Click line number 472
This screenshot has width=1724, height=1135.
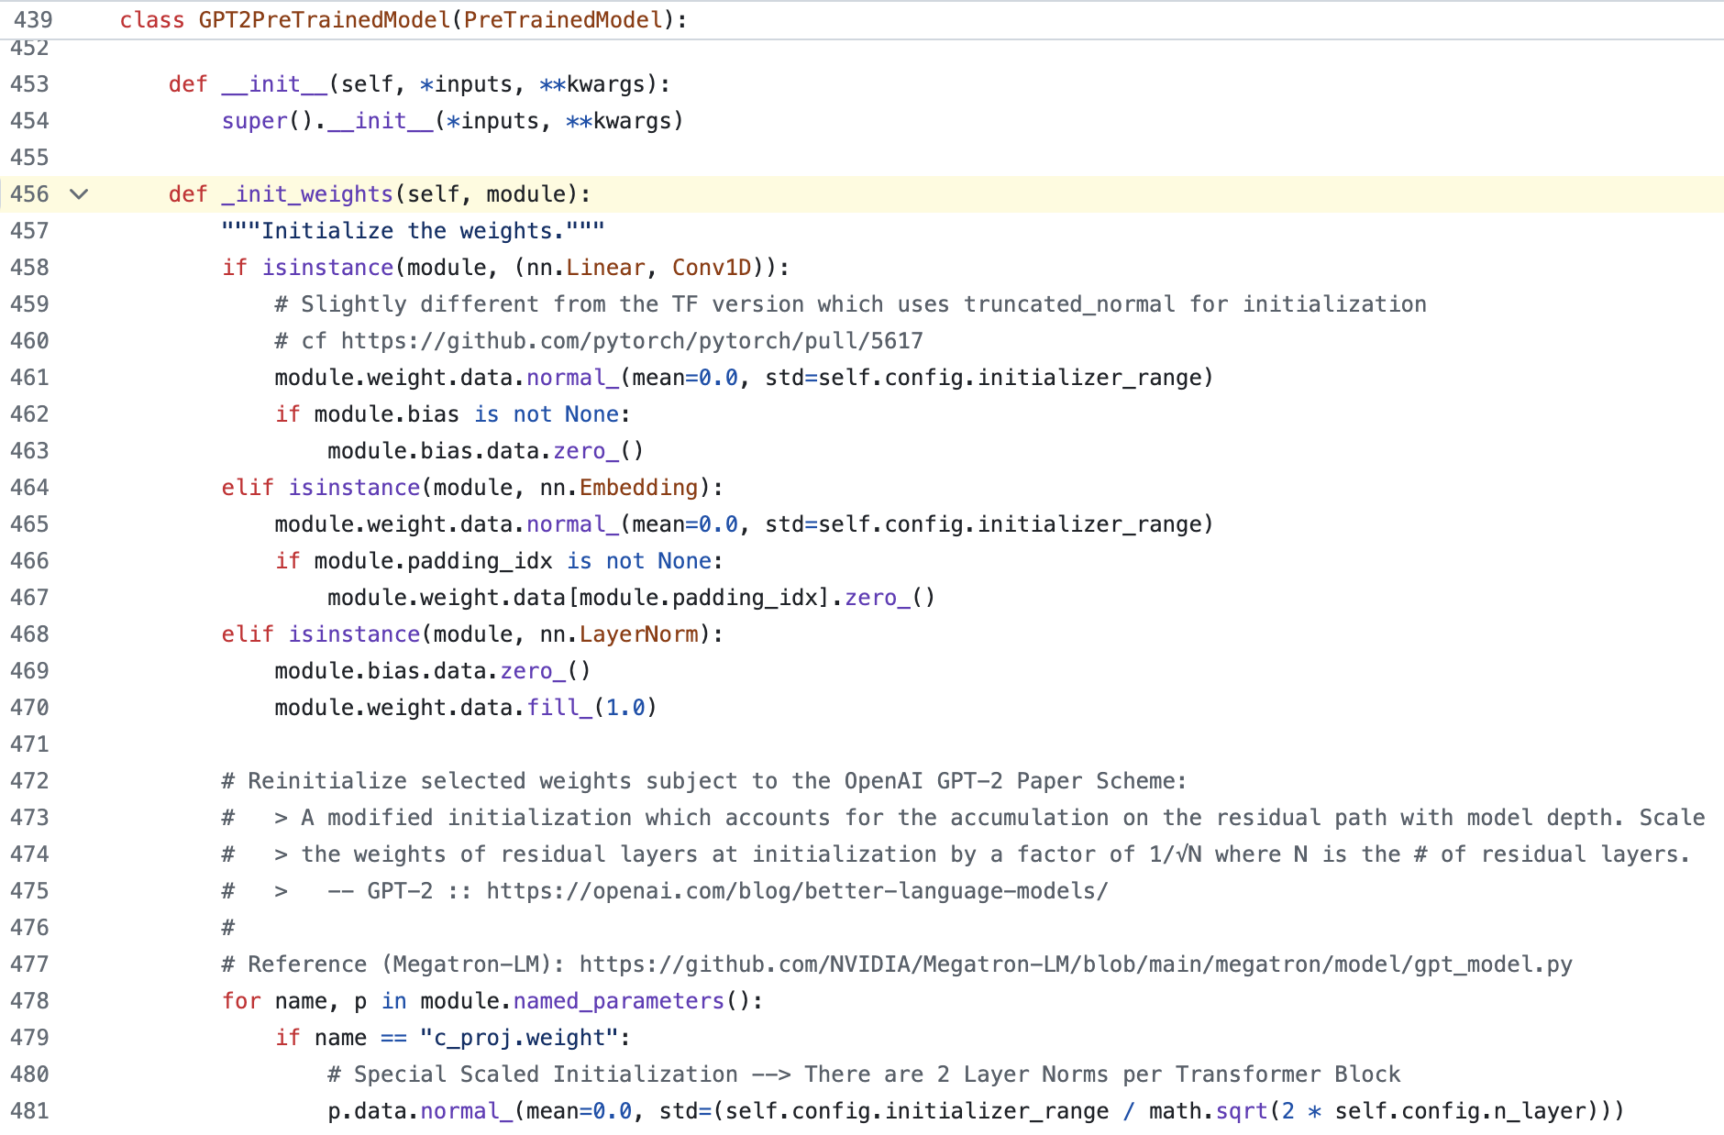point(29,781)
